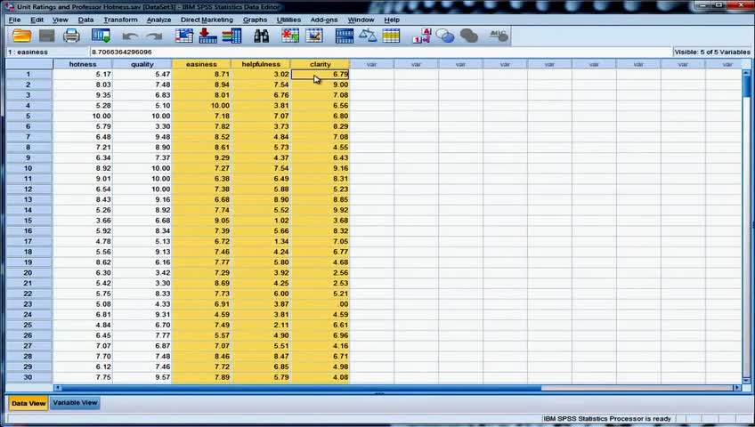
Task: Select clarity cell 6.79 in row 1
Action: pos(321,74)
